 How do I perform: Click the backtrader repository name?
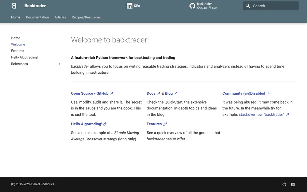pos(204,4)
